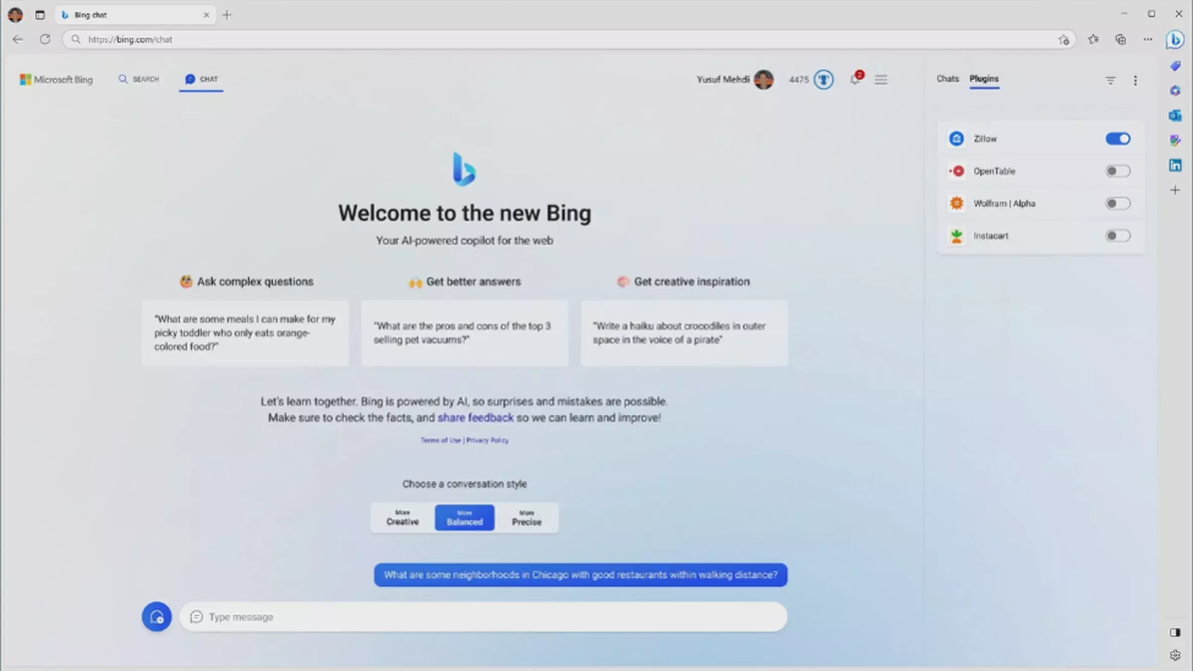The width and height of the screenshot is (1193, 671).
Task: Open the Designer sidebar icon
Action: 1175,140
